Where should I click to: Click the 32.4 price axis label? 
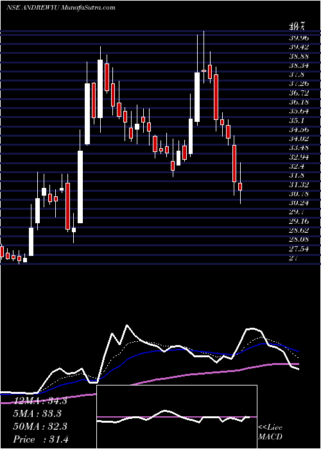click(x=297, y=166)
